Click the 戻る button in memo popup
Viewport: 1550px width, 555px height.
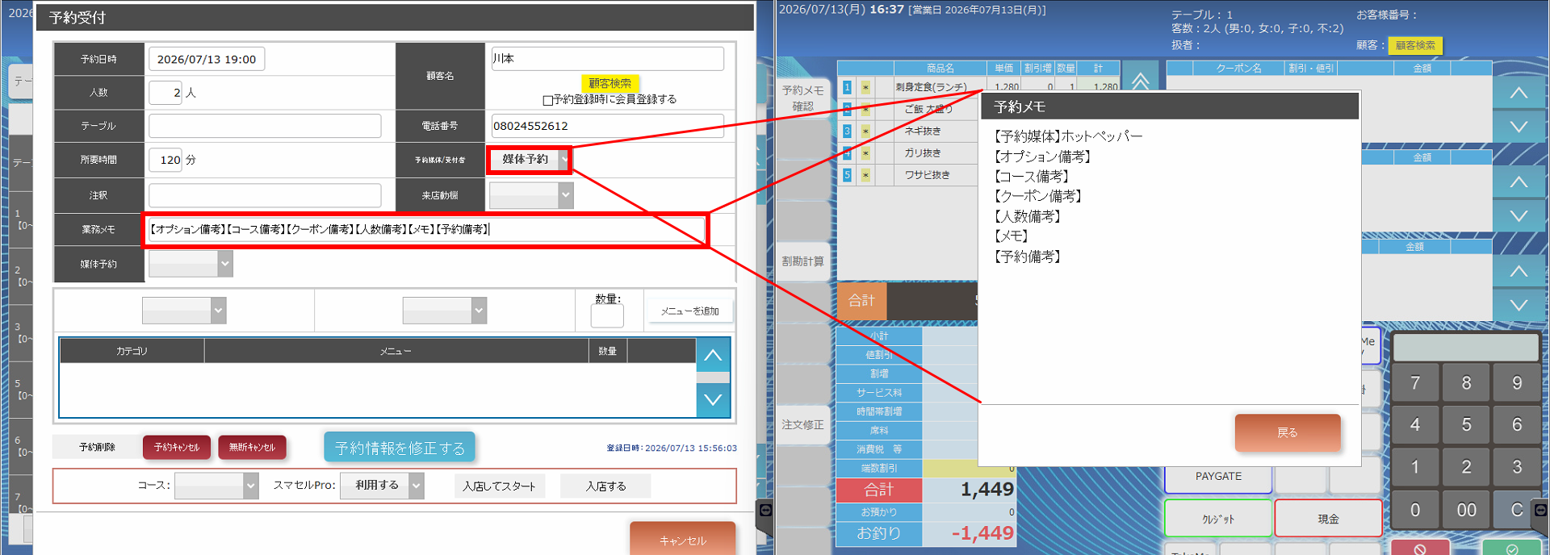click(1288, 432)
